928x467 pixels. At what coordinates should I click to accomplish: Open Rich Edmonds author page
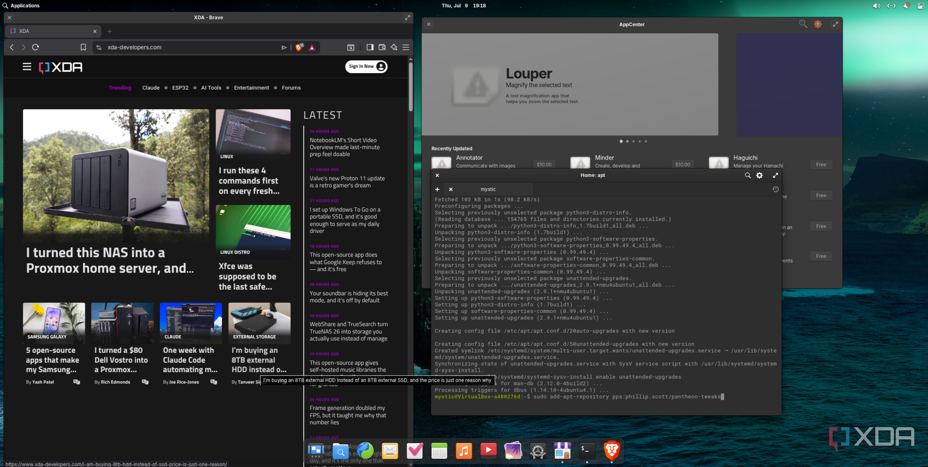tap(115, 382)
